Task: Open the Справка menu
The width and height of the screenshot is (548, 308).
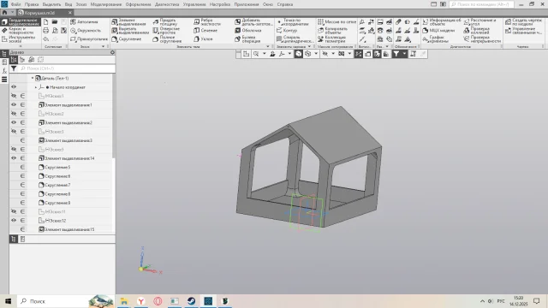Action: [x=285, y=4]
